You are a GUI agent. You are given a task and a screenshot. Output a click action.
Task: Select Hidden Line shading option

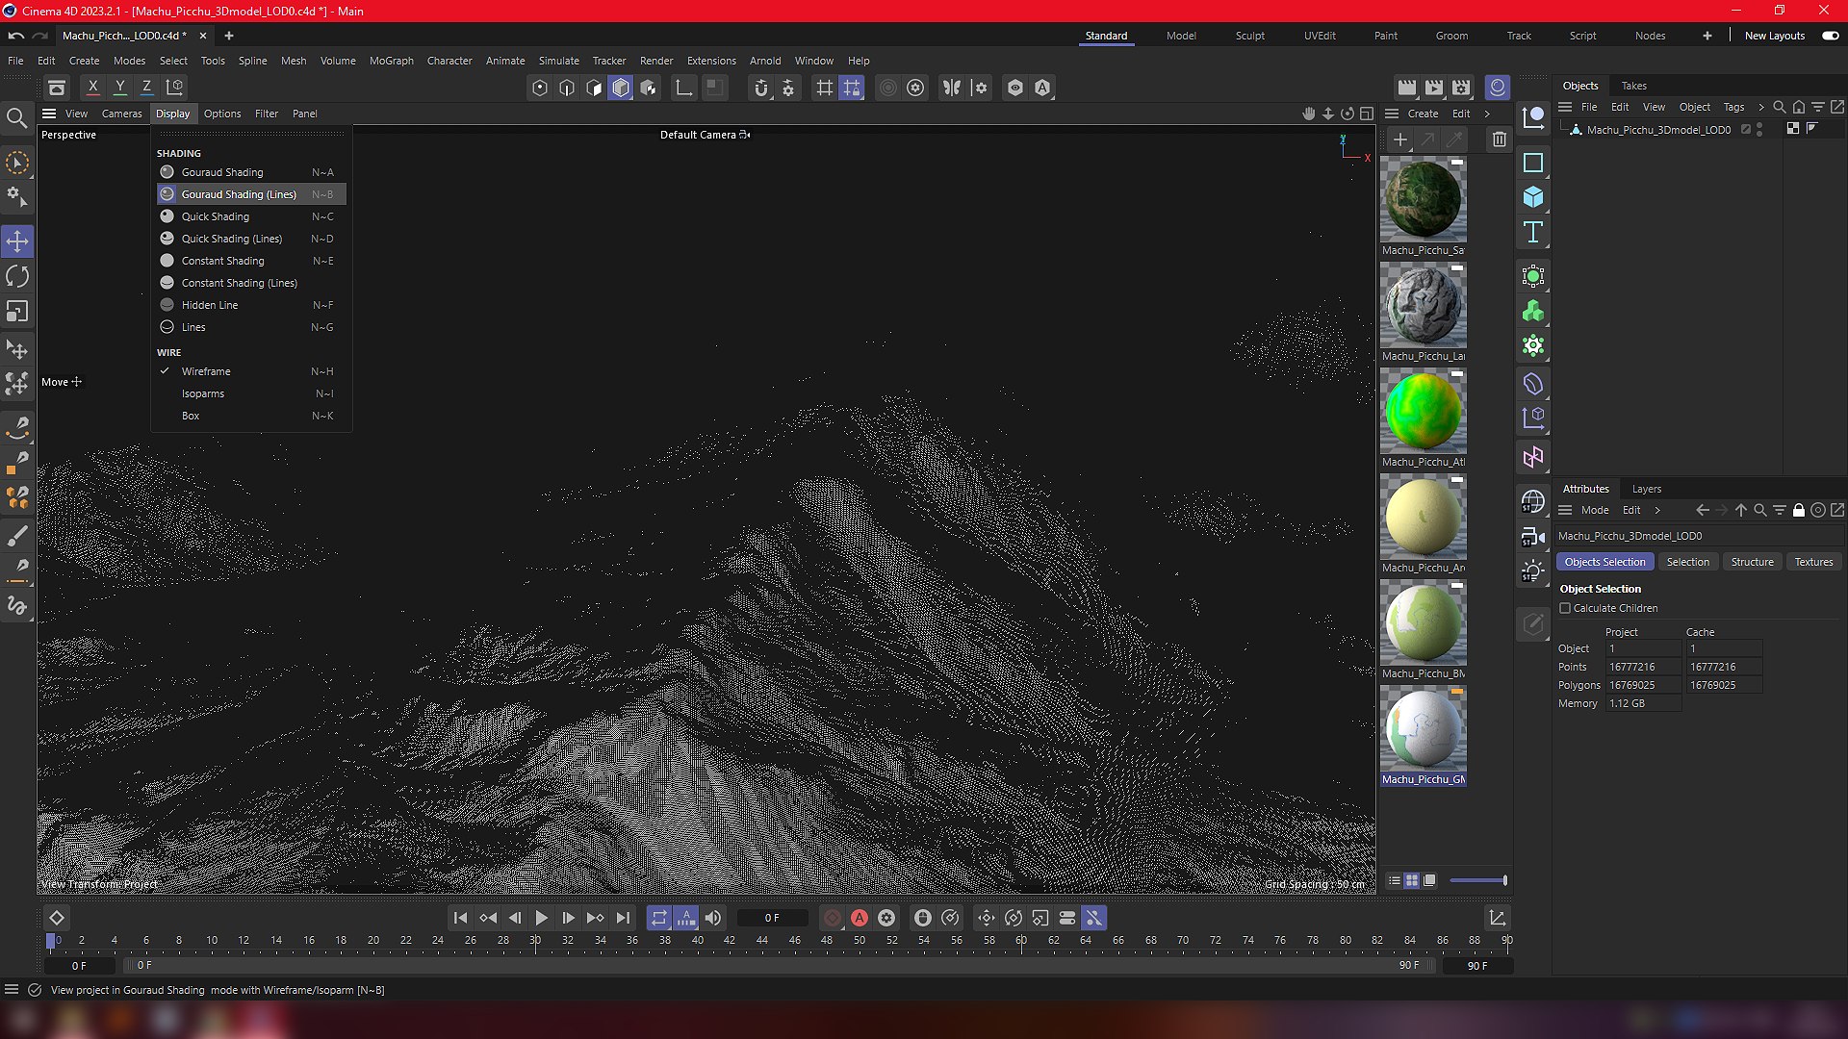point(251,305)
